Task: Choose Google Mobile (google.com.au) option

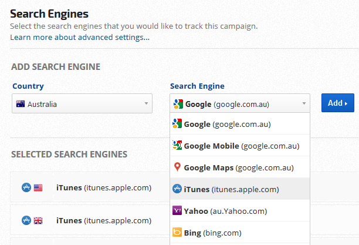Action: point(242,146)
